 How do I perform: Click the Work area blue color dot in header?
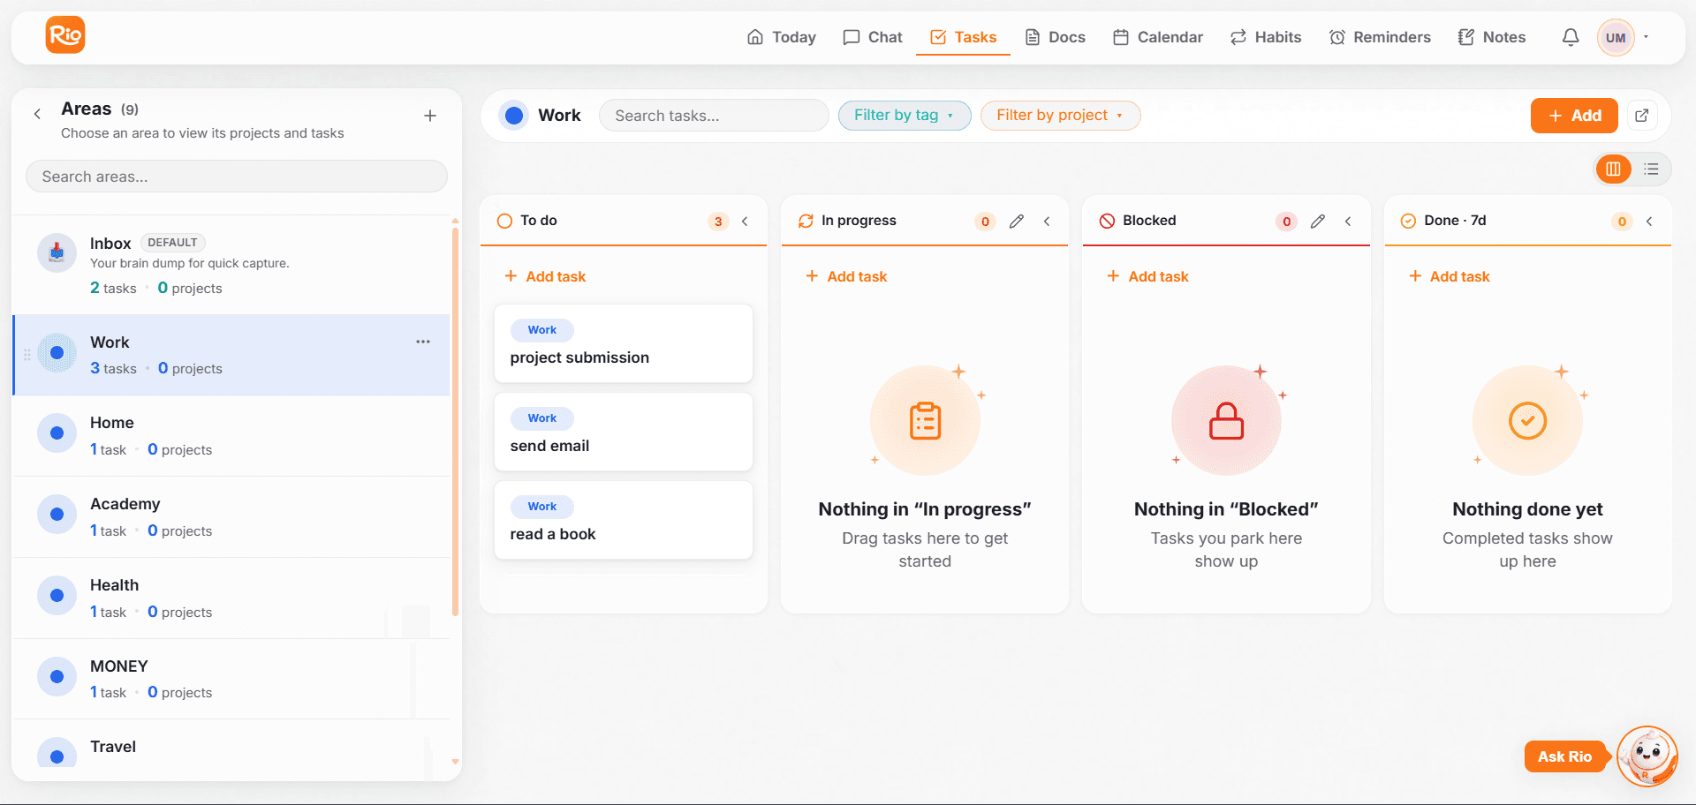click(x=514, y=116)
